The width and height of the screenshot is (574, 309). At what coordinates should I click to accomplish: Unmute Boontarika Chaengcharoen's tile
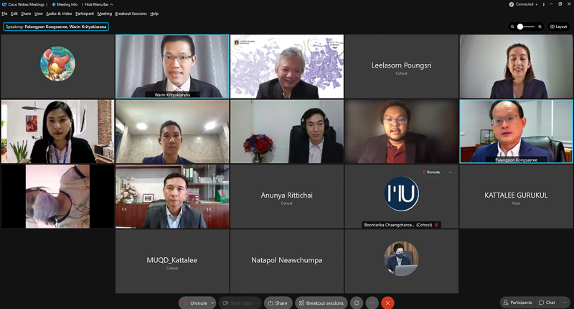(431, 172)
